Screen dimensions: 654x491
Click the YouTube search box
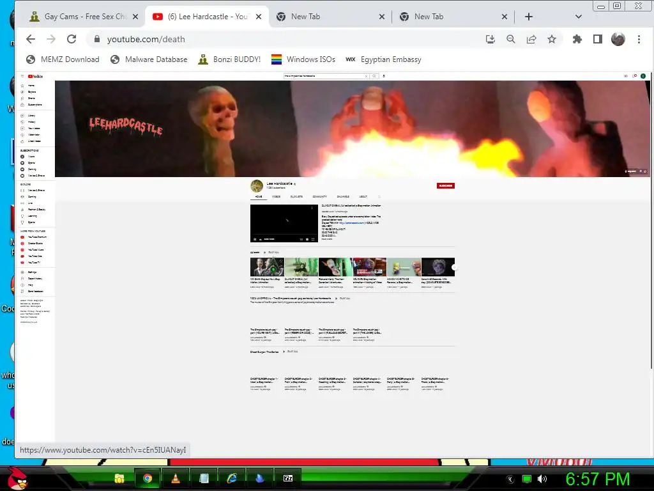pos(325,76)
